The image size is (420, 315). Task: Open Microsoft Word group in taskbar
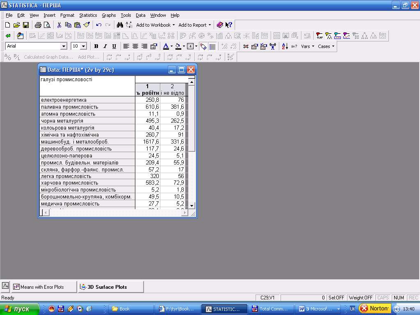tap(318, 309)
